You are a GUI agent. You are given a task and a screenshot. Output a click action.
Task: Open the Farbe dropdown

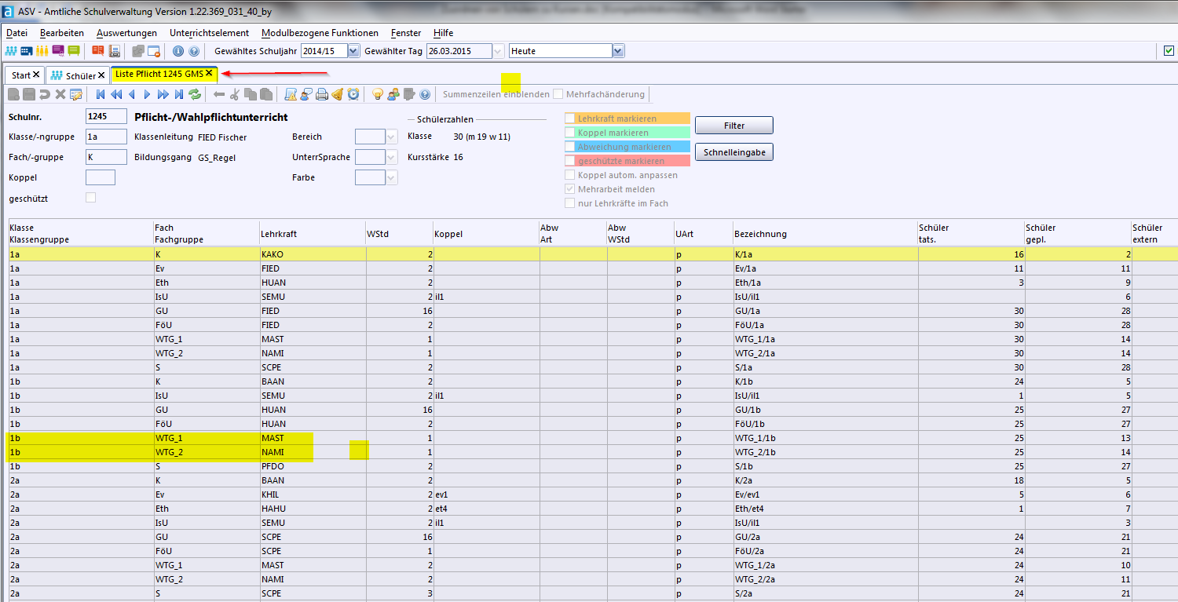pos(391,177)
